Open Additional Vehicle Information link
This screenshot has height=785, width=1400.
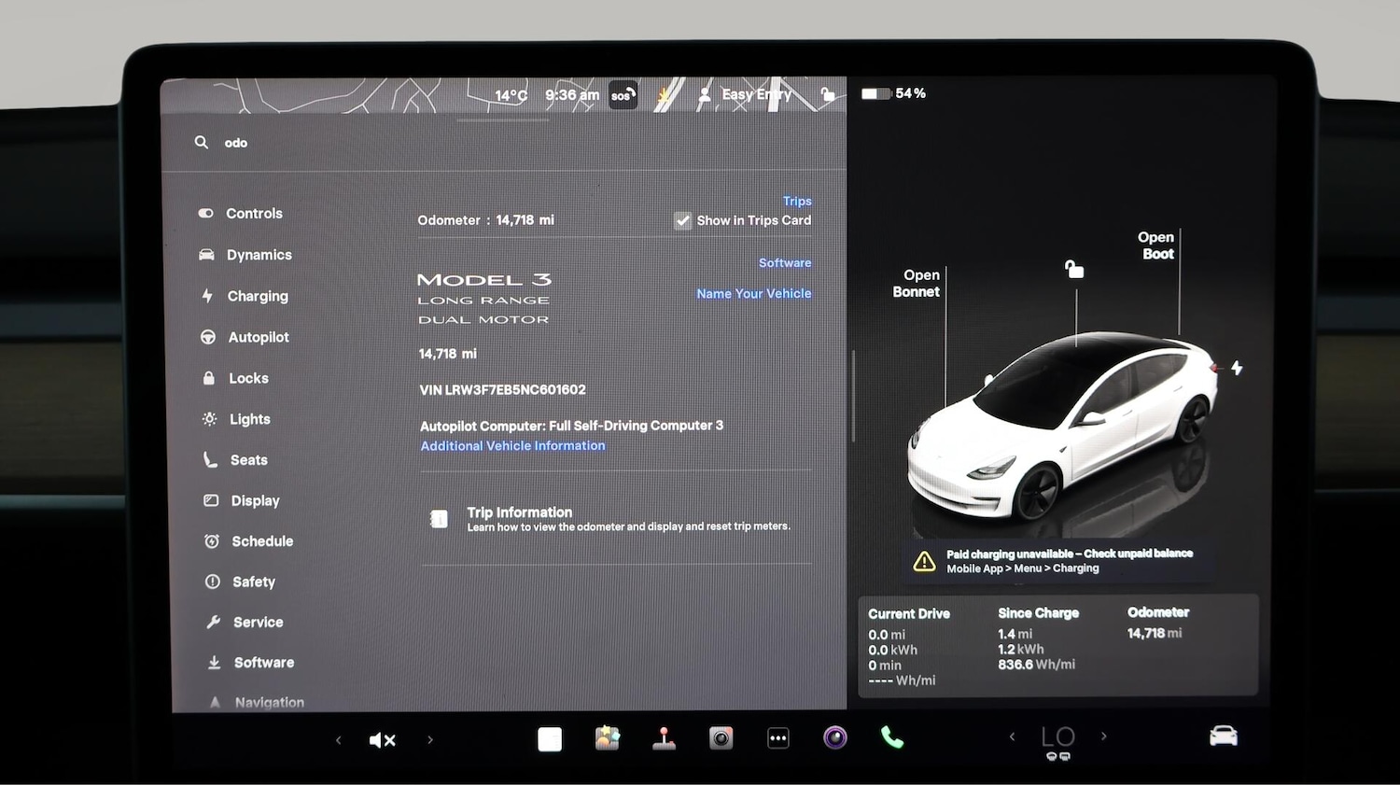pos(512,446)
